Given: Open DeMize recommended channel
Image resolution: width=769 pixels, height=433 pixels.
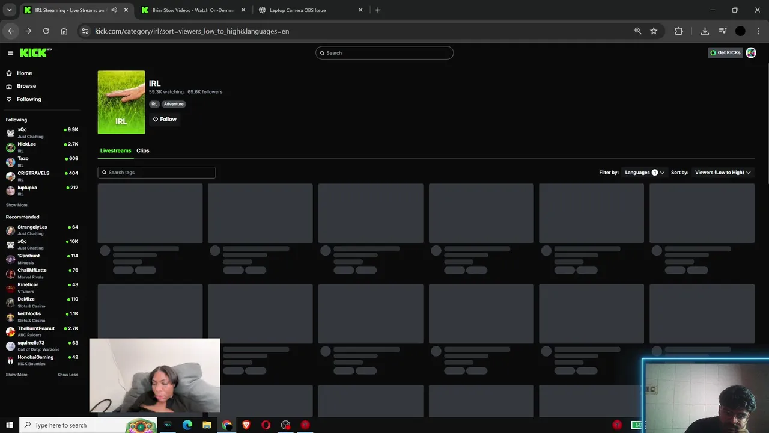Looking at the screenshot, I should pyautogui.click(x=42, y=302).
